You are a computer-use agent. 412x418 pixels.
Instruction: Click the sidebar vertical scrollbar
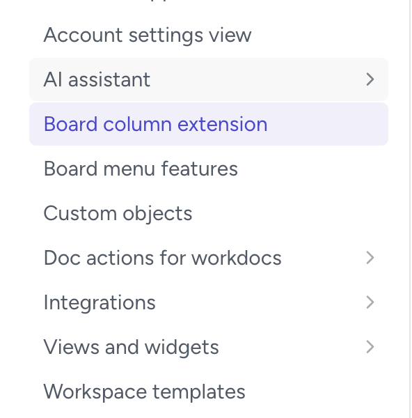[410, 209]
